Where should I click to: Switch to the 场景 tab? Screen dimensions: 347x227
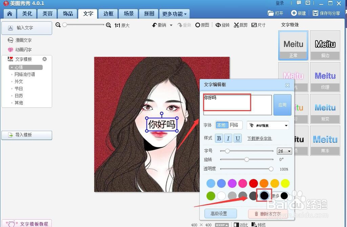[129, 14]
